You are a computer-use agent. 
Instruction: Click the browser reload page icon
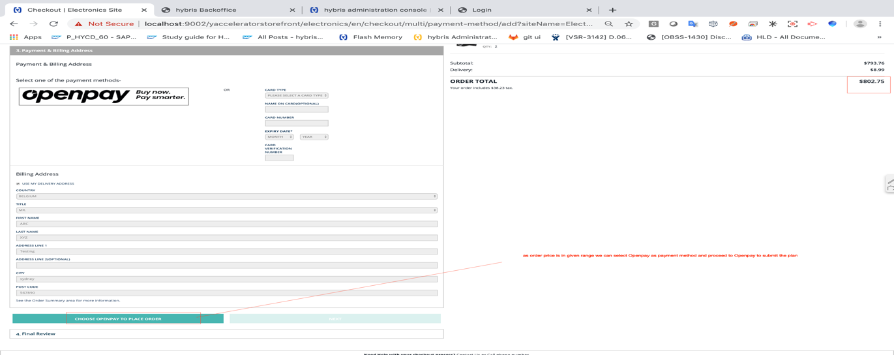(x=53, y=23)
